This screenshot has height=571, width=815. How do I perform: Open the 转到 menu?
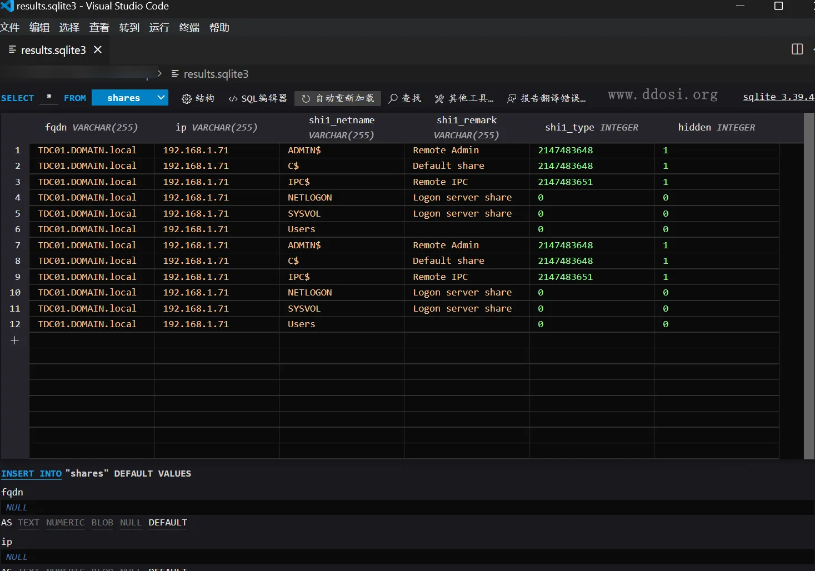129,27
